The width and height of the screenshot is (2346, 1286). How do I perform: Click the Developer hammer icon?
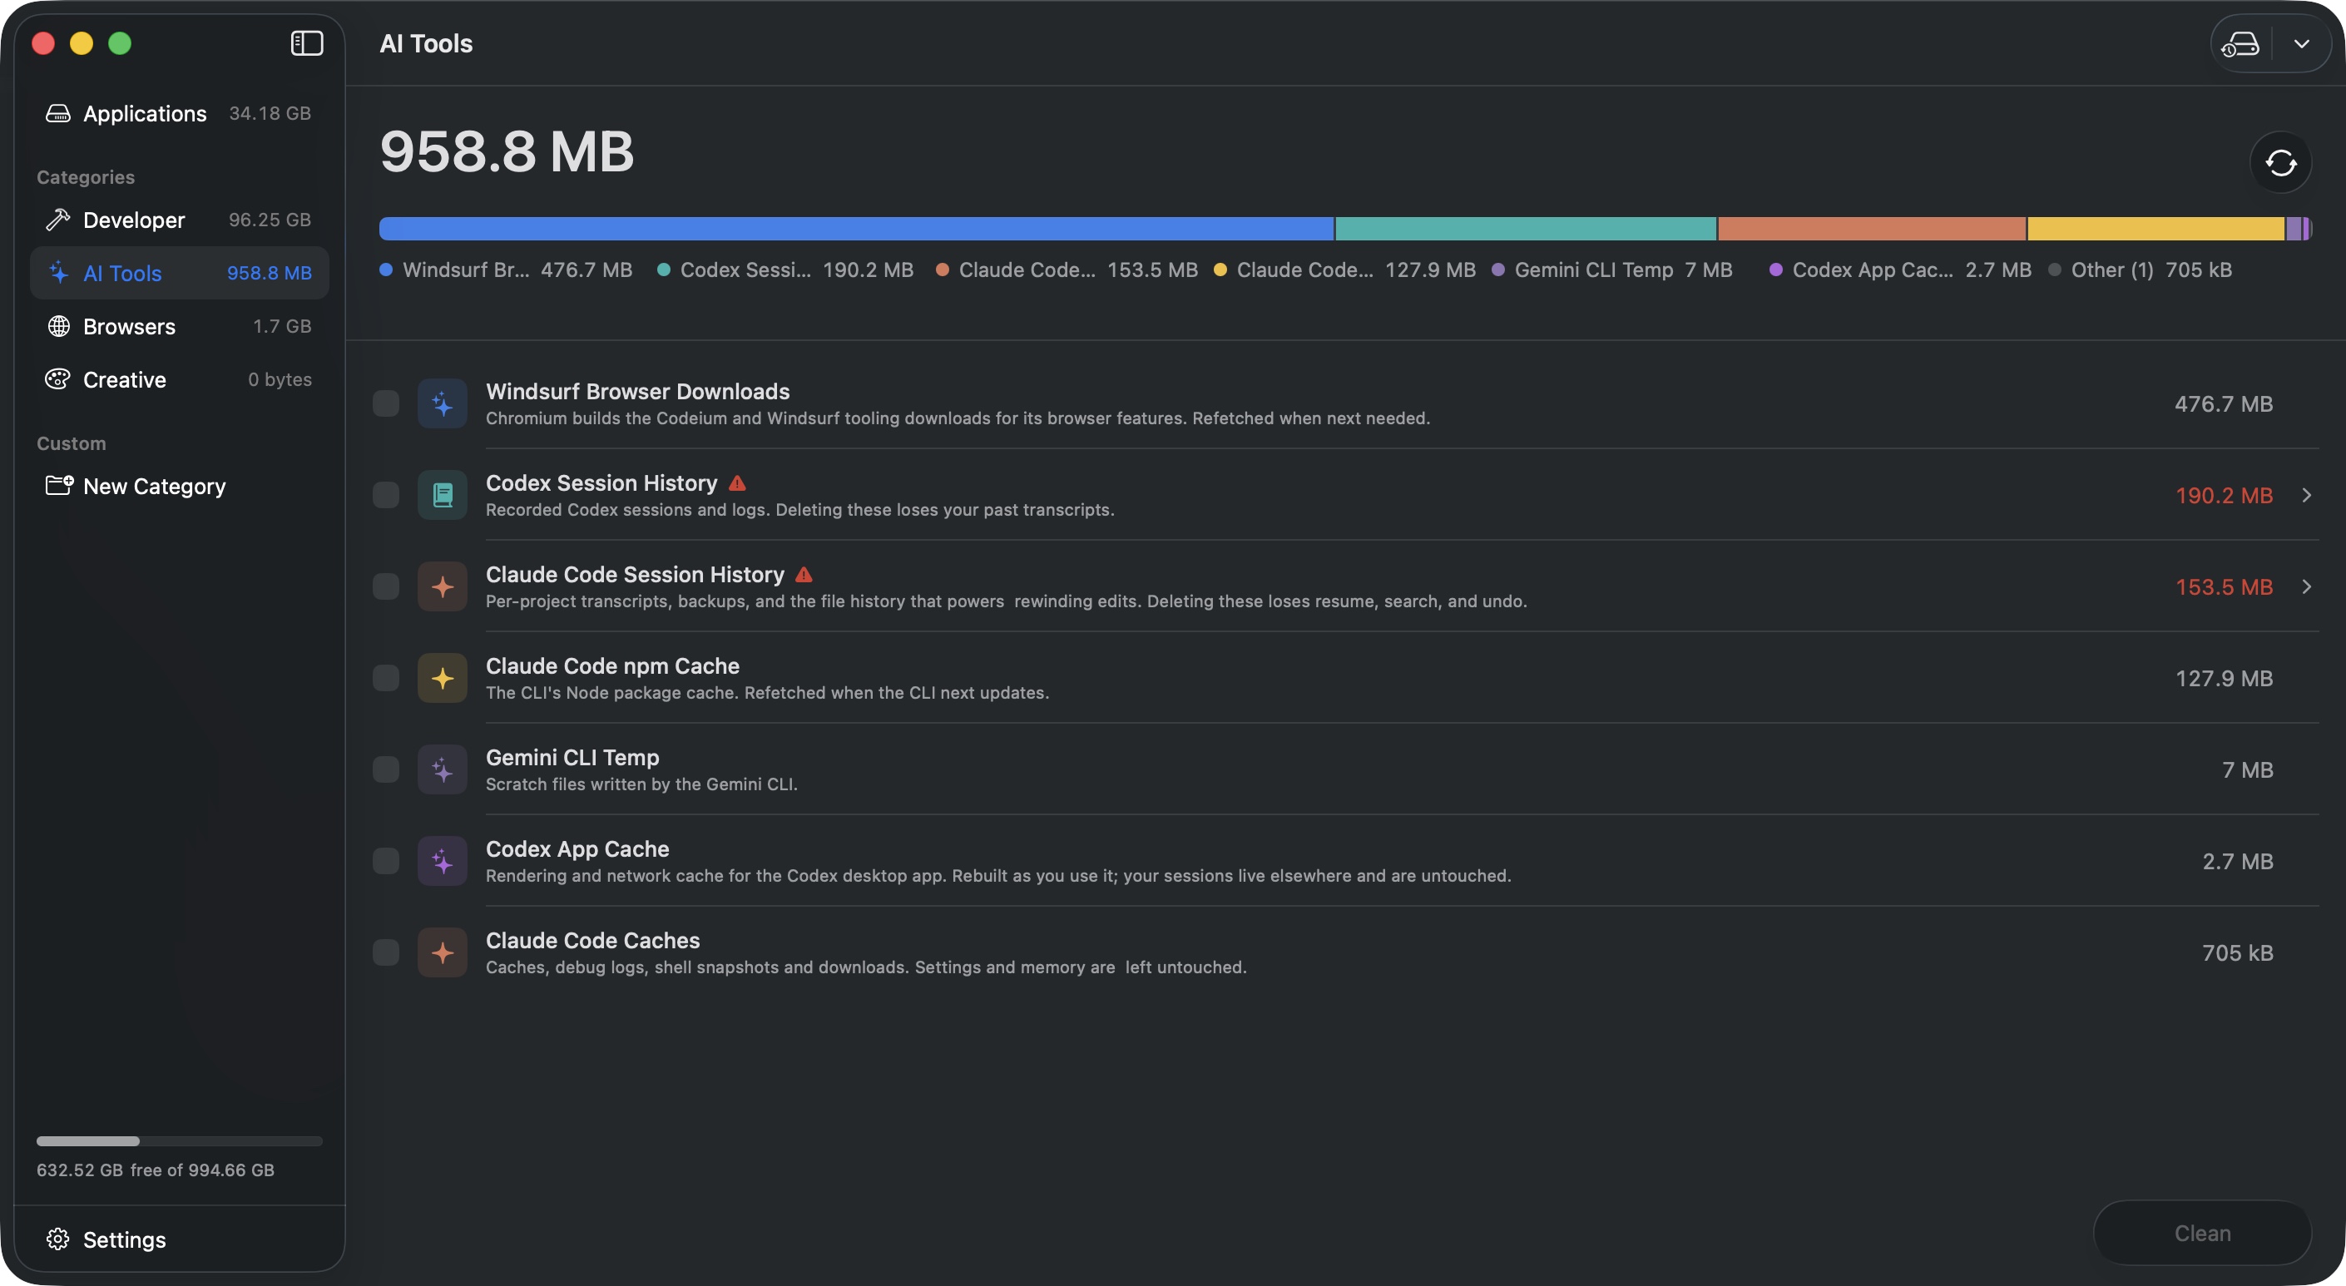tap(58, 220)
